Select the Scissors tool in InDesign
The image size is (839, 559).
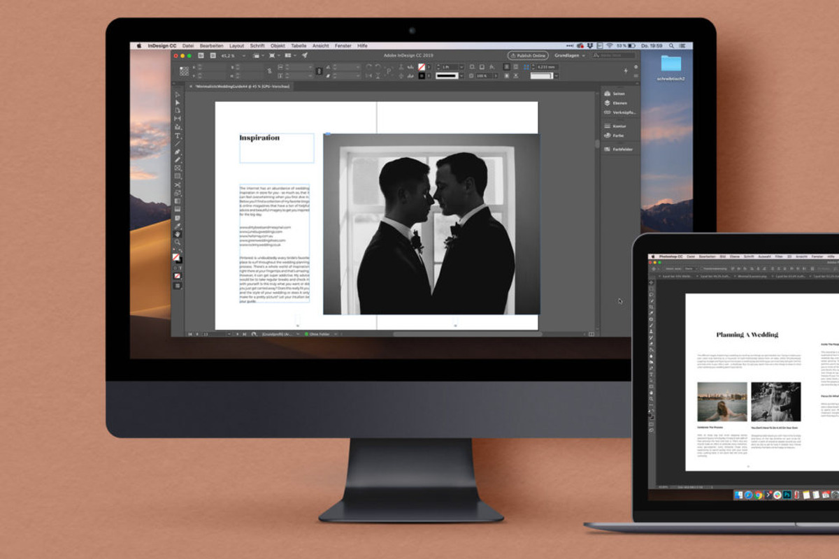(178, 184)
